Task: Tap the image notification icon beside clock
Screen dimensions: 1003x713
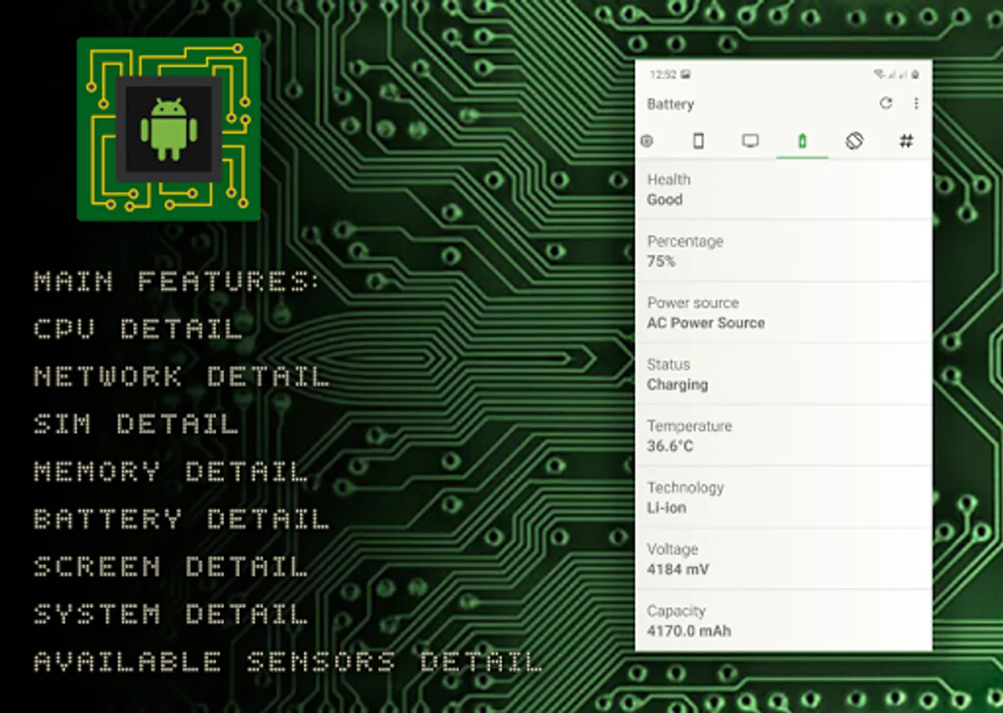Action: tap(685, 74)
